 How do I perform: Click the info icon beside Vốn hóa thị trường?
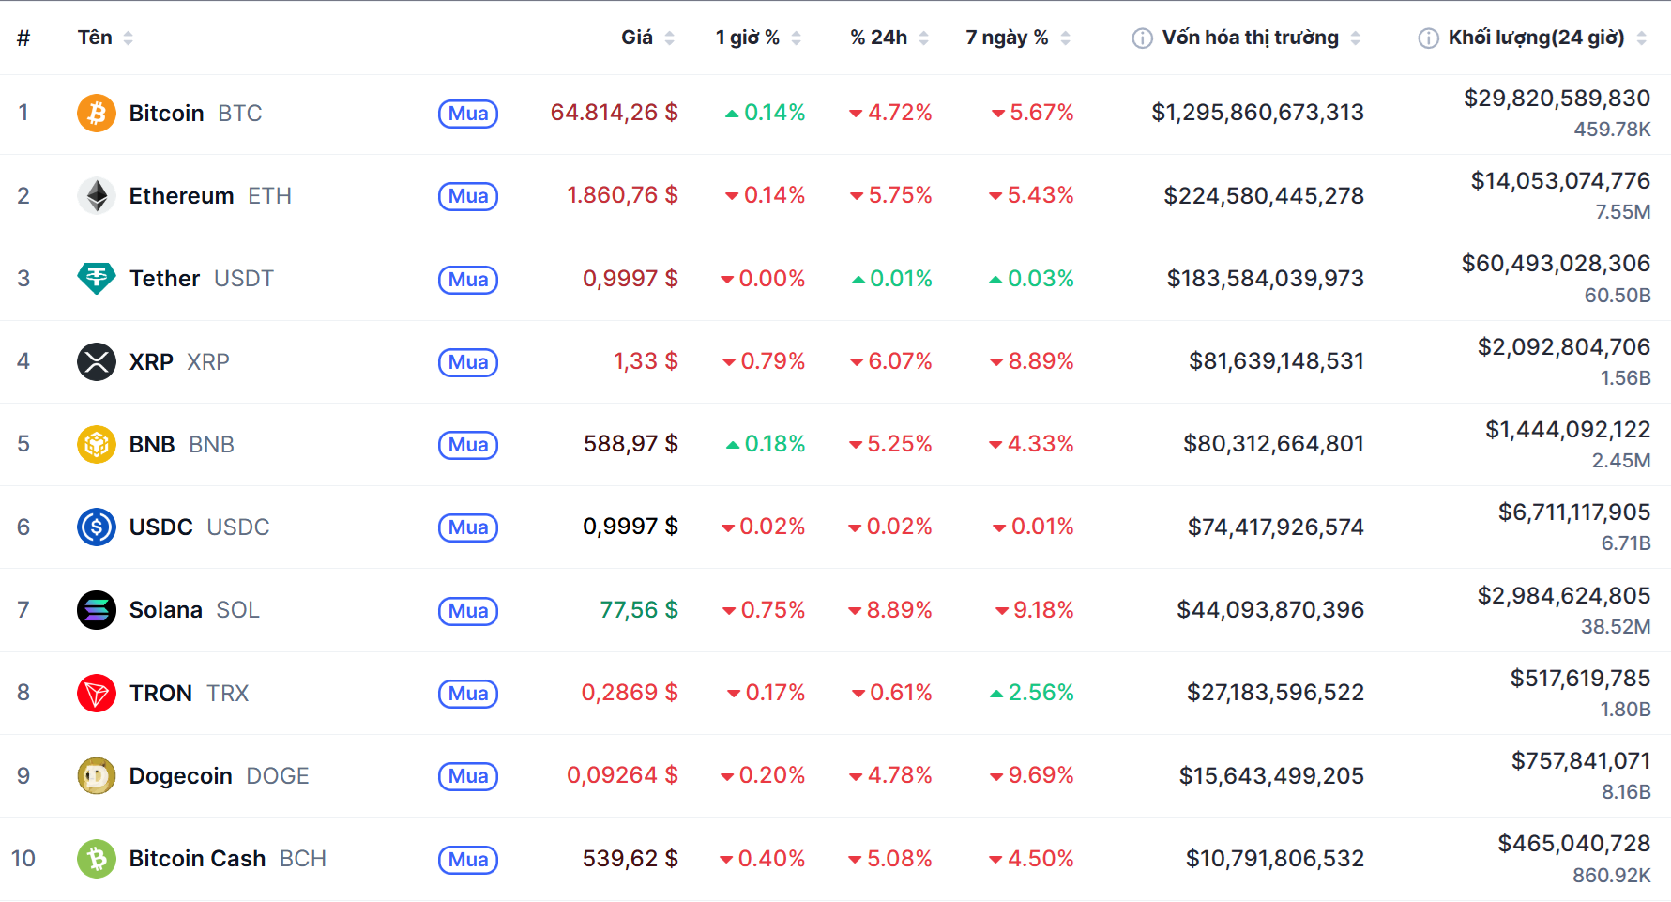1142,38
